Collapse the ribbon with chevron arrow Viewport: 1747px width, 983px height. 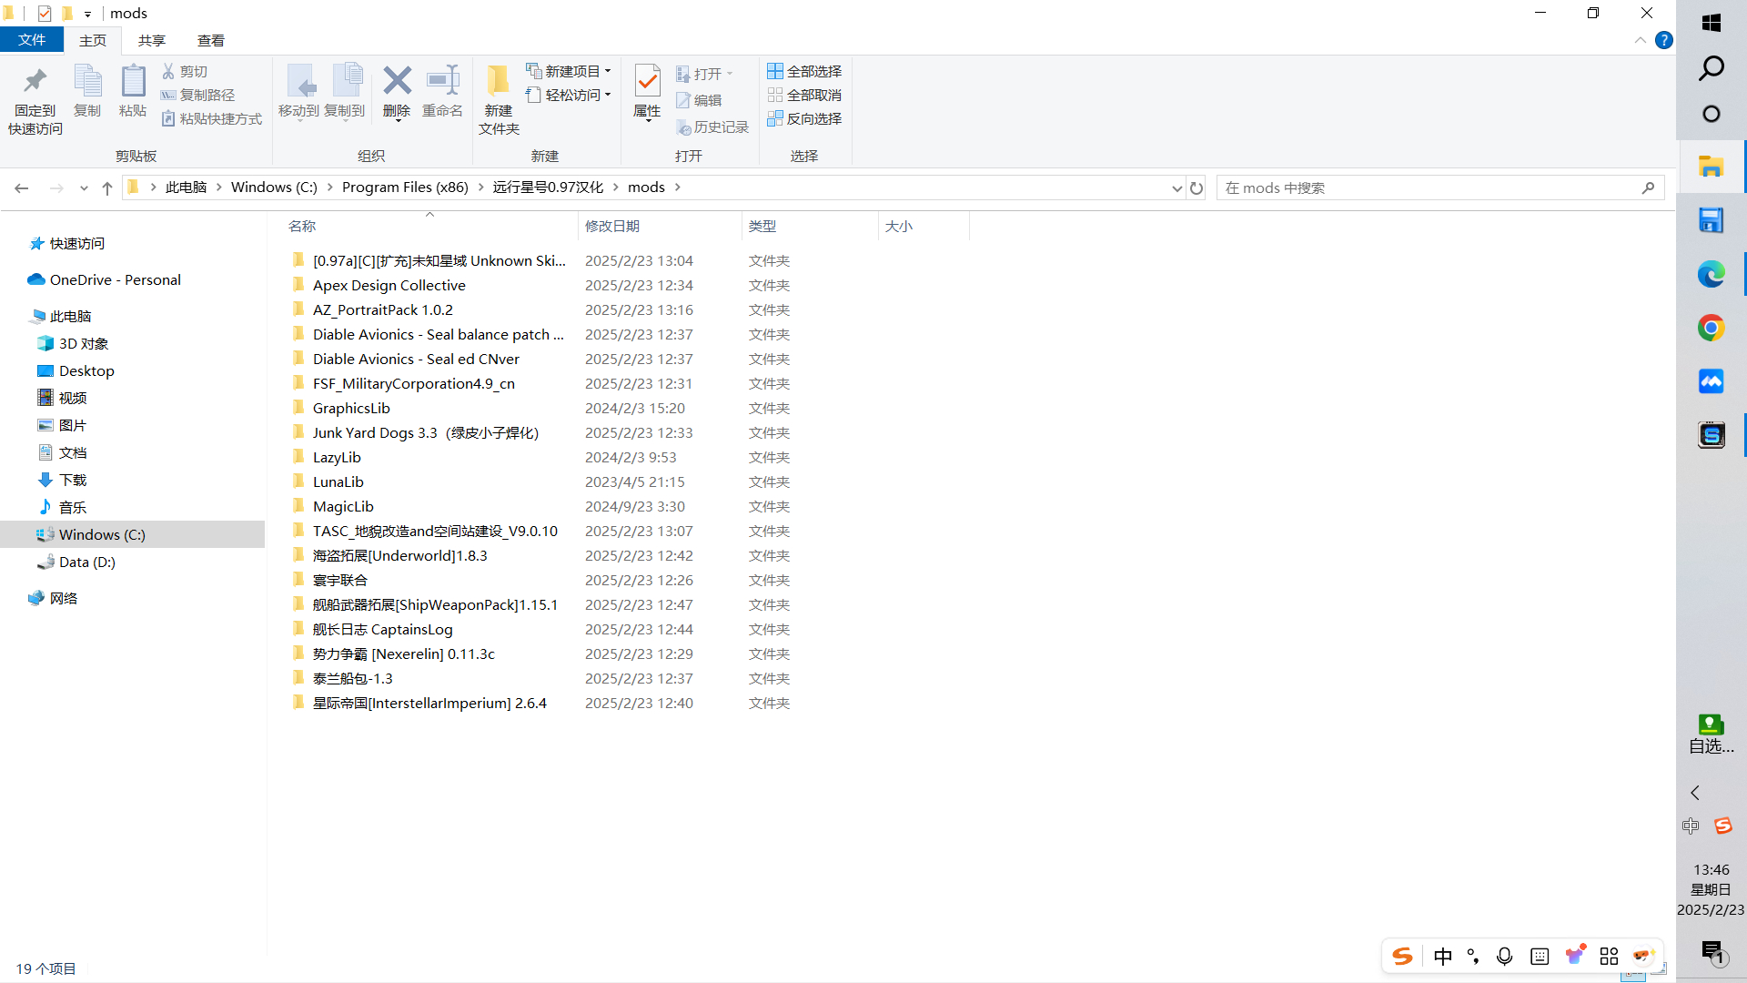[1640, 40]
